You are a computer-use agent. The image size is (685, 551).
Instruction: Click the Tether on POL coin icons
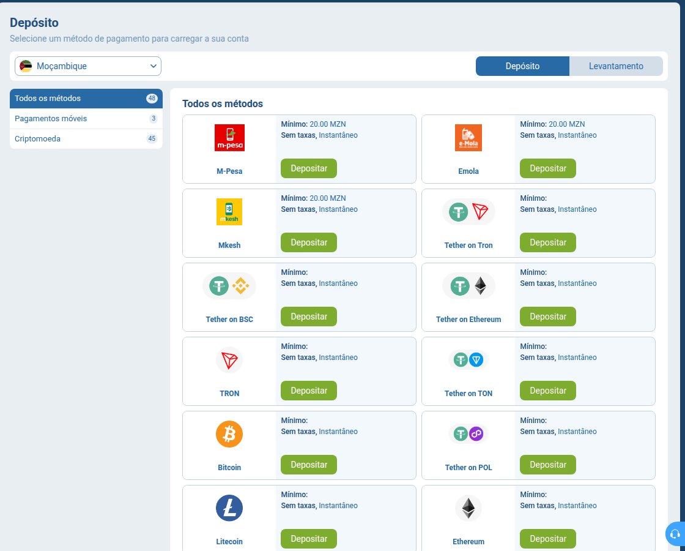(468, 434)
